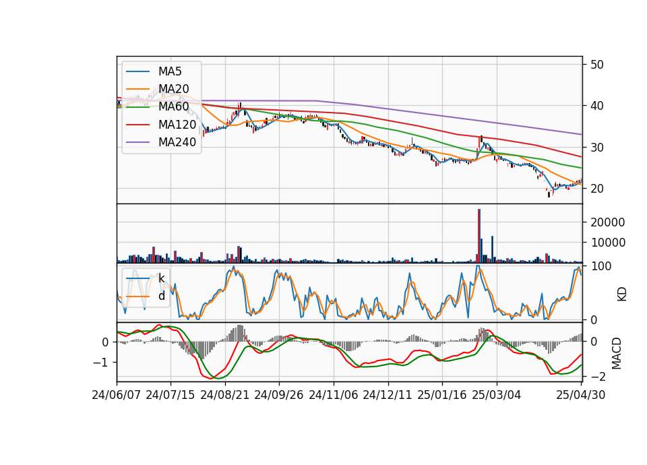The width and height of the screenshot is (647, 465).
Task: Click the MA20 legend label
Action: click(x=173, y=89)
